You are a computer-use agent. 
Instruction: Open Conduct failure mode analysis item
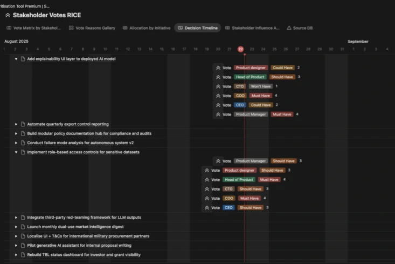tap(80, 143)
